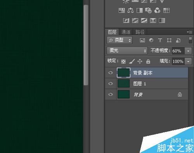194x153 pixels.
Task: Add a Color Balance adjustment (scales icon)
Action: (x=130, y=10)
